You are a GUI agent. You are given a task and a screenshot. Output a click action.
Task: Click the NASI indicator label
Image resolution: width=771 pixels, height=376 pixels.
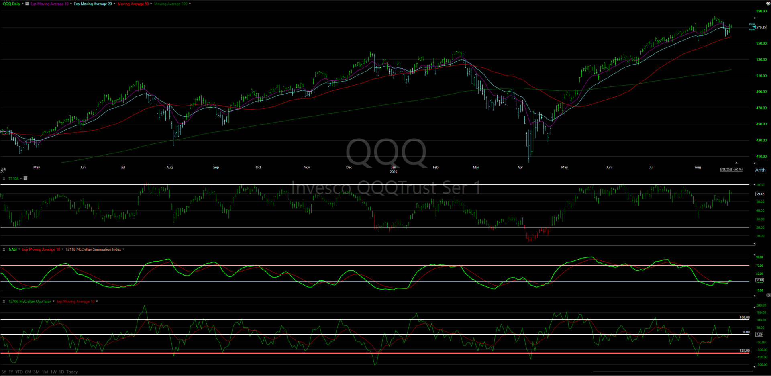(x=13, y=249)
